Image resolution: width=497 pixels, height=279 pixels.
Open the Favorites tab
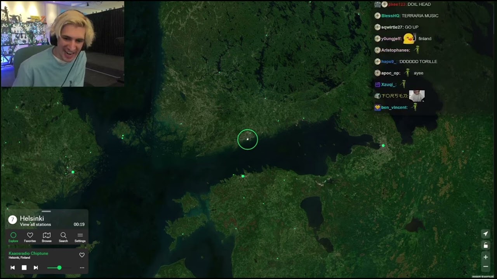(30, 237)
